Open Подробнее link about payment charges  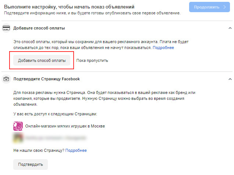click(163, 48)
